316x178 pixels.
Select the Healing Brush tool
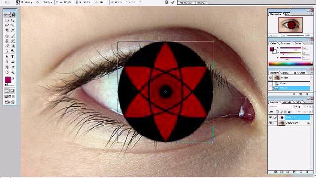[x=7, y=36]
